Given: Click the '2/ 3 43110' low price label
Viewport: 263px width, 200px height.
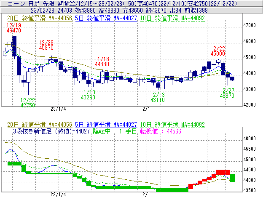Looking at the screenshot, I should click(x=158, y=97).
